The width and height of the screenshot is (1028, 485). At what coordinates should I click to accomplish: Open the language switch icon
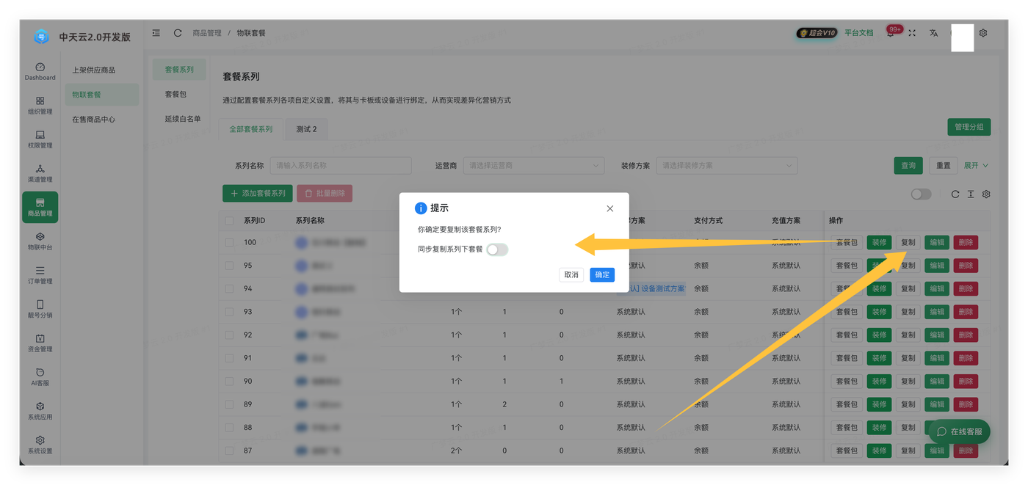(x=933, y=33)
